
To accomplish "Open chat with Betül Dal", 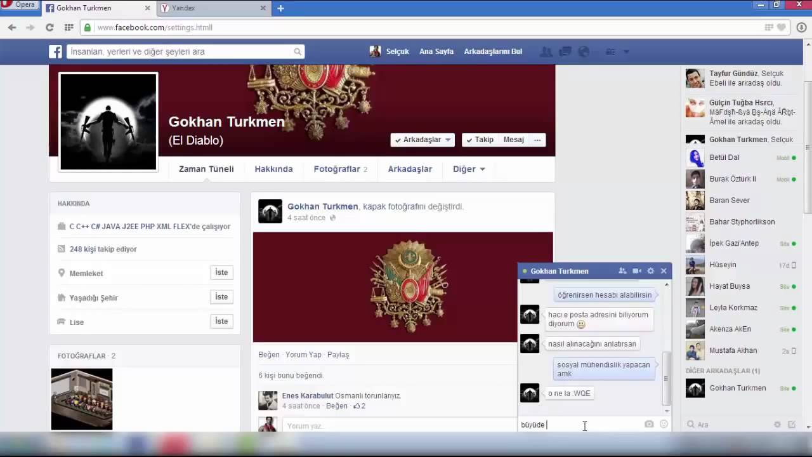I will [x=740, y=157].
